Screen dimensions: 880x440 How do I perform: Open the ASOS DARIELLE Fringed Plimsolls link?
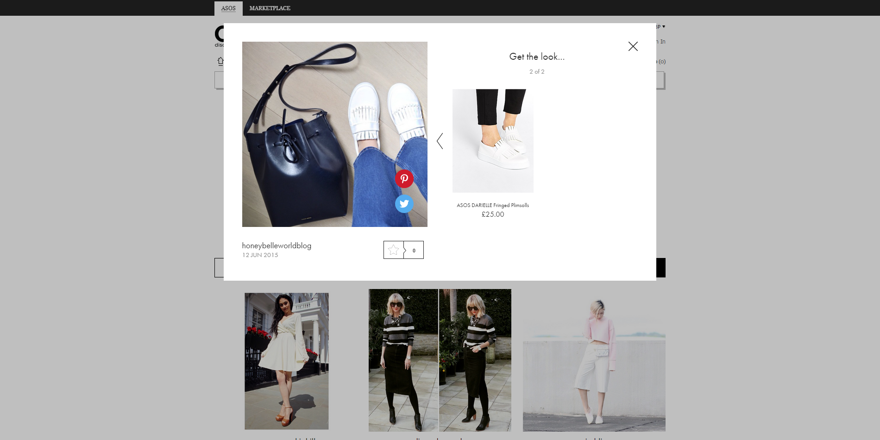pos(492,205)
